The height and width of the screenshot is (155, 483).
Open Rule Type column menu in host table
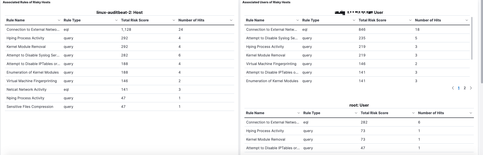116,20
